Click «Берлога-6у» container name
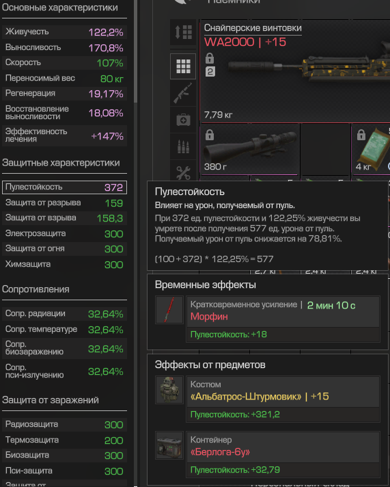The image size is (390, 487). [220, 451]
